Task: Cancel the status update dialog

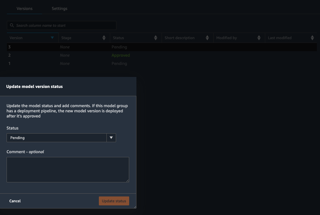Action: [15, 201]
